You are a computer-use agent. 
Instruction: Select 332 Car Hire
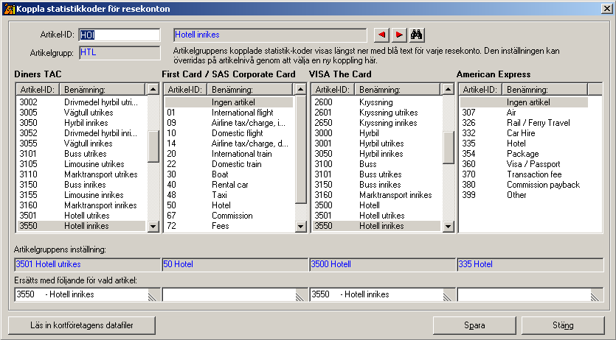(524, 133)
